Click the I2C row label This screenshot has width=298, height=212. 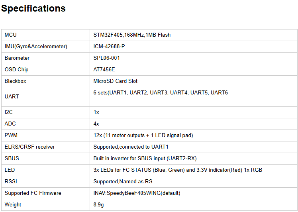[9, 112]
